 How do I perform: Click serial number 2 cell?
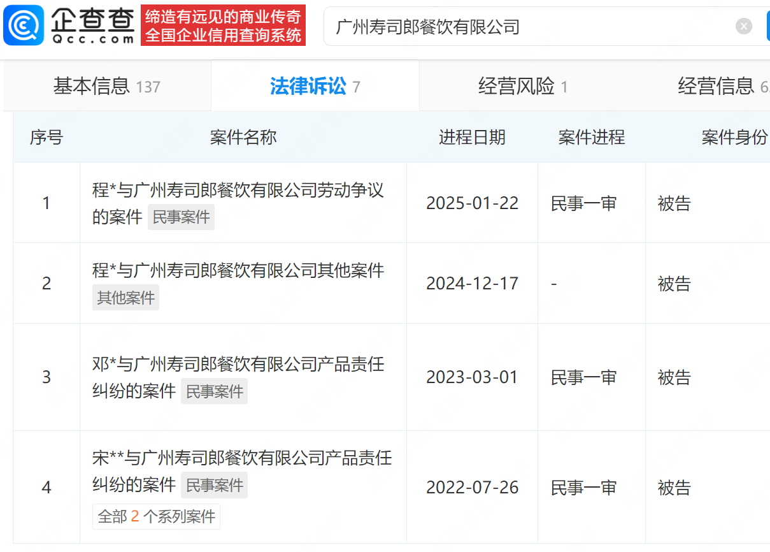click(46, 284)
